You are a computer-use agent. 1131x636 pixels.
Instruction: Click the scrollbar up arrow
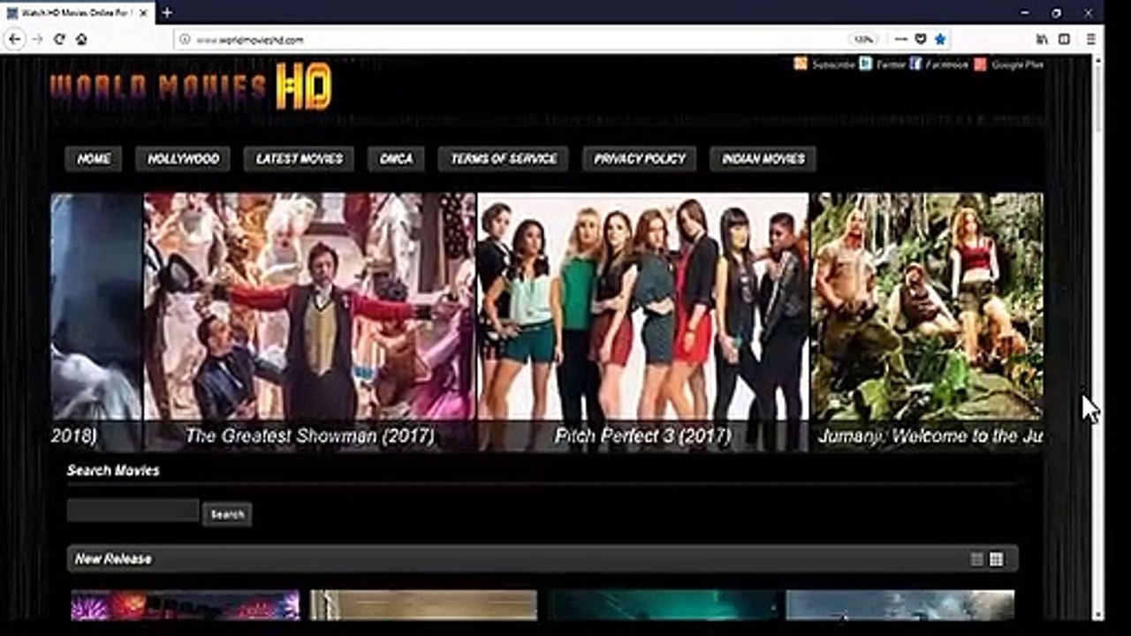coord(1098,59)
